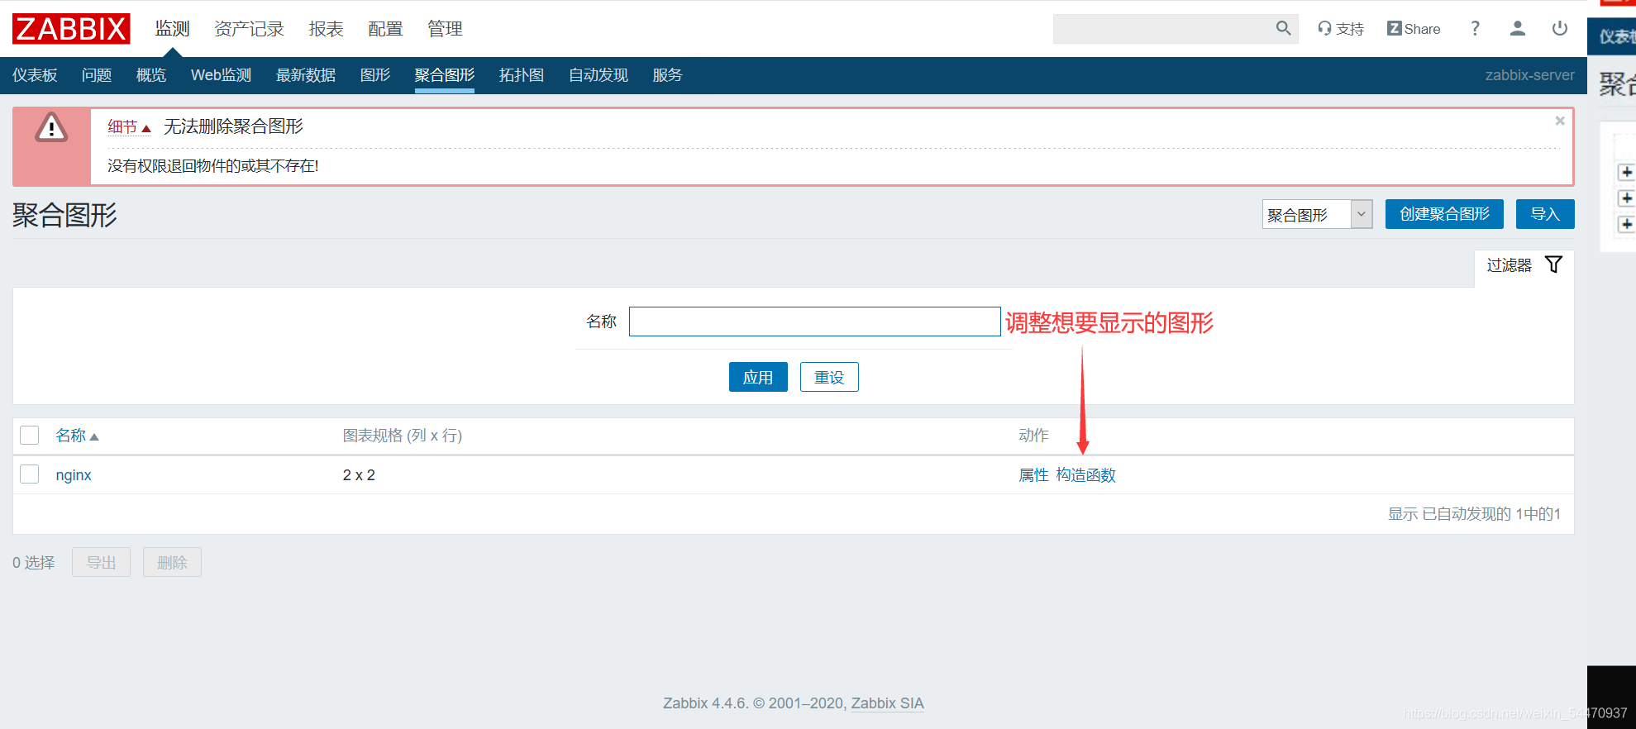Open 构造函数 for nginx
This screenshot has height=729, width=1636.
[1086, 475]
